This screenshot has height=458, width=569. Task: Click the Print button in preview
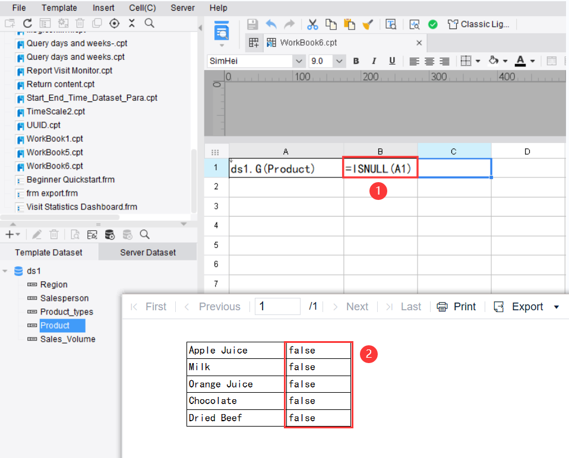[x=456, y=306]
